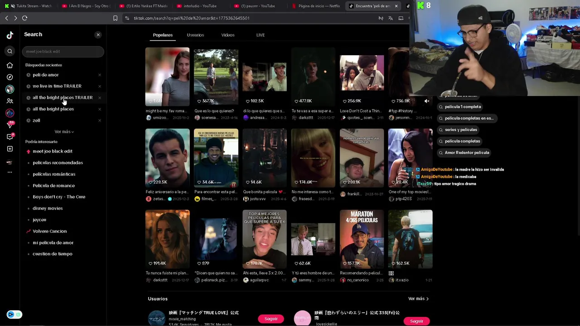Open Activity inbox with 86 badge
This screenshot has width=580, height=326.
click(10, 125)
